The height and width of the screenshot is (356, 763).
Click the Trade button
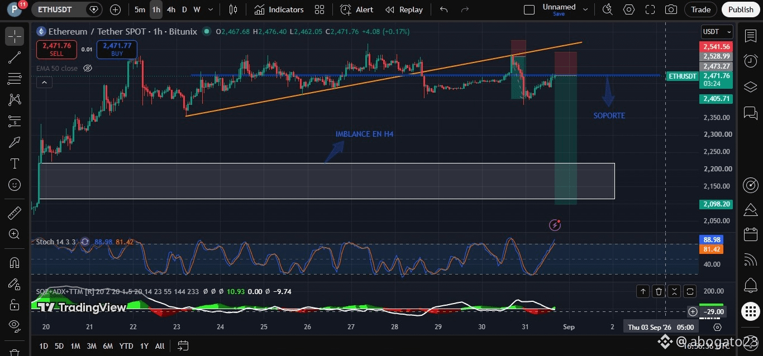701,9
